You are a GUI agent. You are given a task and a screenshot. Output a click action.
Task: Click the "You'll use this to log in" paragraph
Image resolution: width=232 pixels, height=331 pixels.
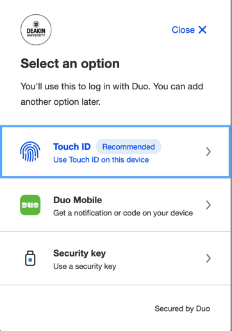[x=112, y=94]
